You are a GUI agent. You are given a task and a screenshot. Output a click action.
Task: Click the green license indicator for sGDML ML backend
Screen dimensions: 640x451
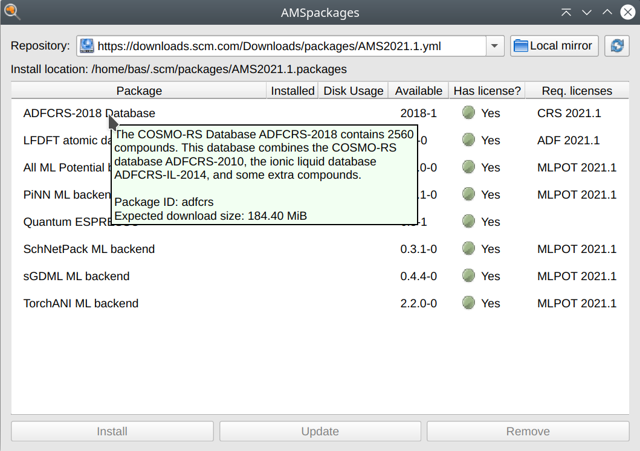[x=468, y=276]
